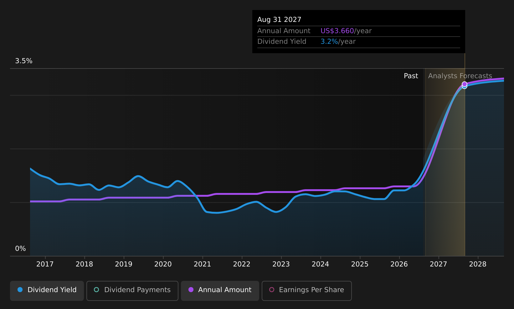
Task: Select the 2025 x-axis label
Action: 360,264
